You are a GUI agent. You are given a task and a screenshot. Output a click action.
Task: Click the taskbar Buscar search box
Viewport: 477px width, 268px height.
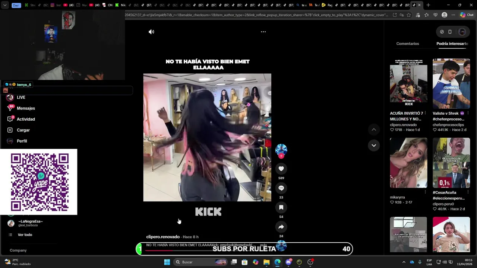pyautogui.click(x=201, y=262)
